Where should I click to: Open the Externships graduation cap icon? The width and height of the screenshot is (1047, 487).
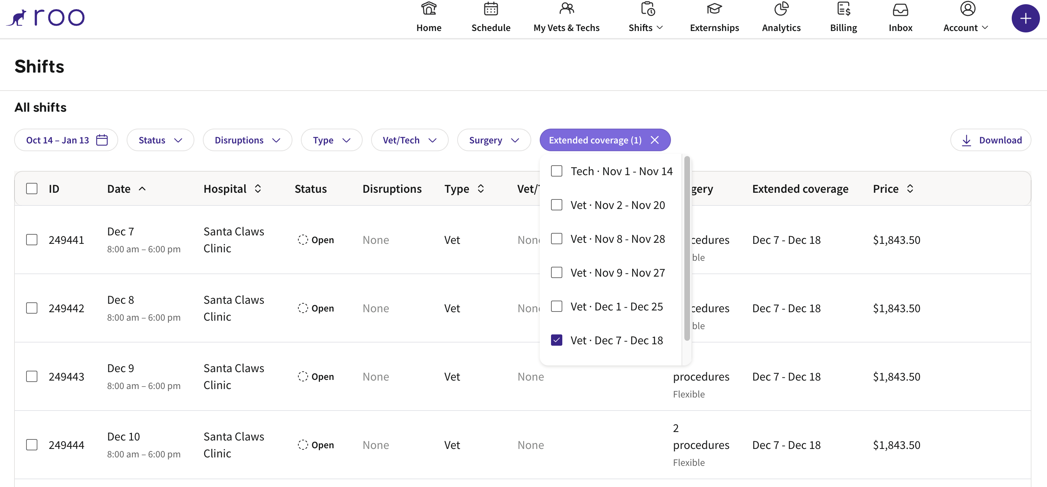point(714,9)
